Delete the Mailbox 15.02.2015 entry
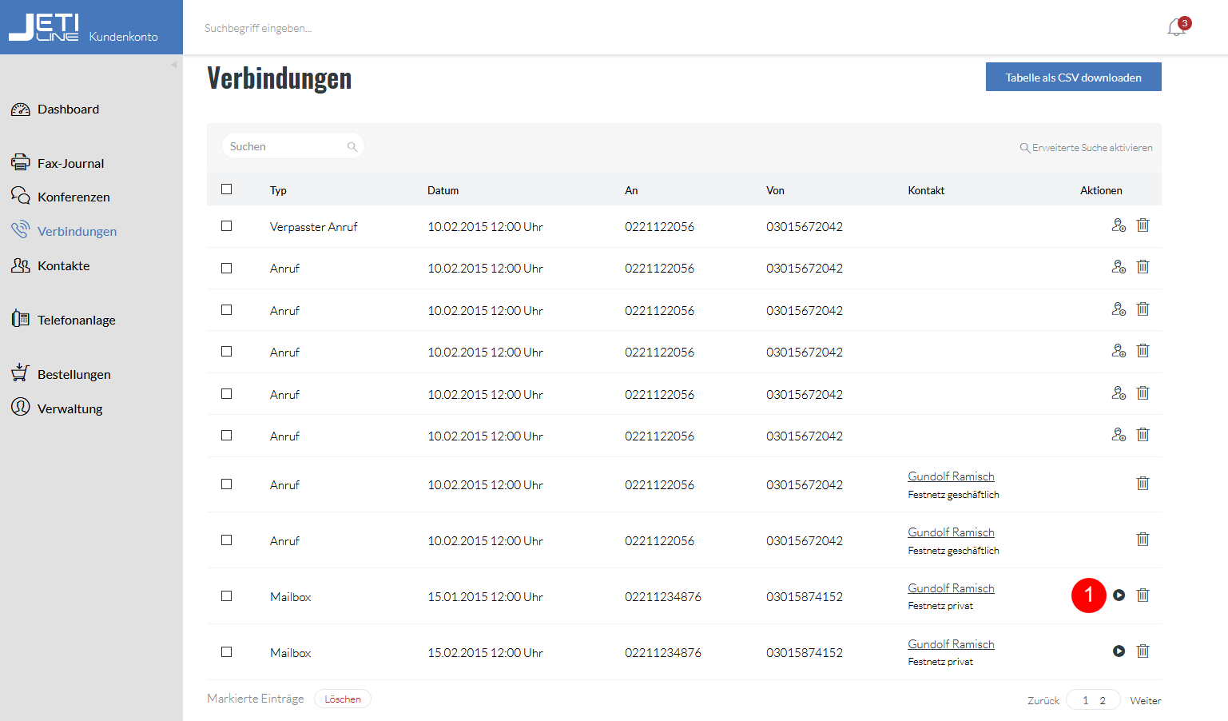 [1143, 651]
